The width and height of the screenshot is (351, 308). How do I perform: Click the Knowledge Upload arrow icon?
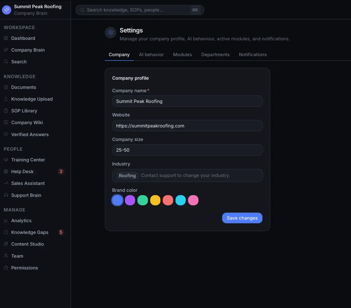coord(6,99)
